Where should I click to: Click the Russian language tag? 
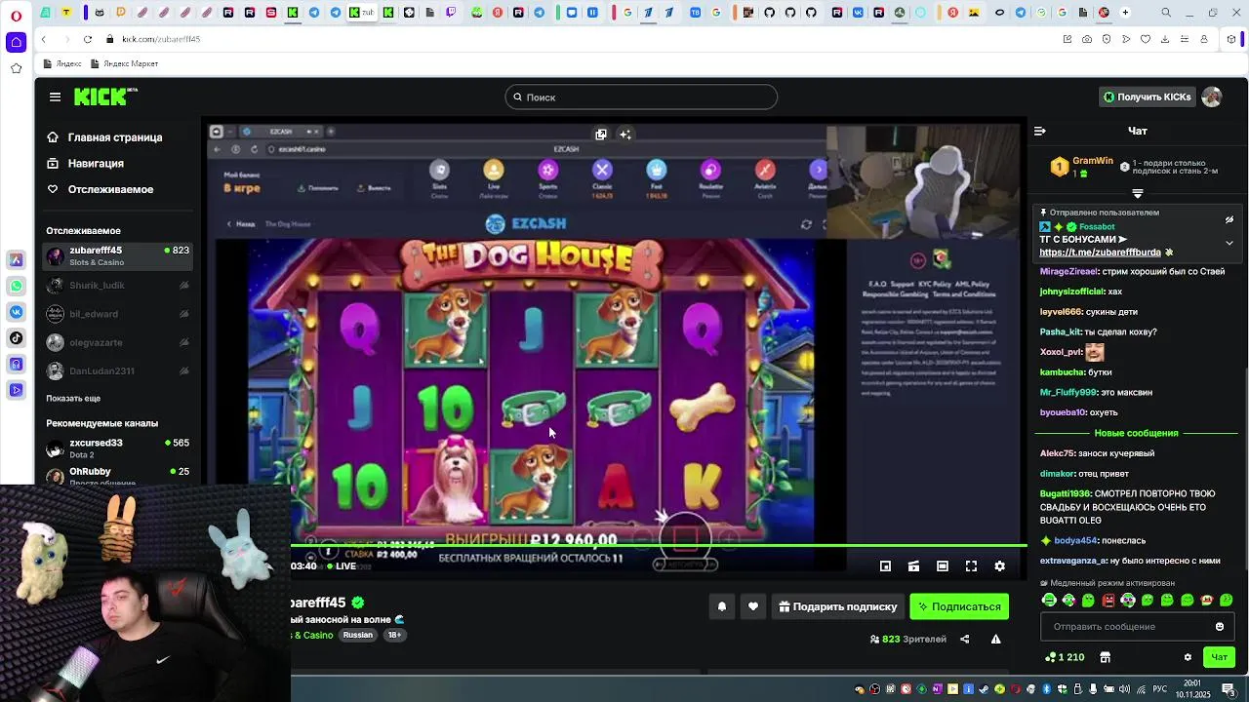[x=357, y=635]
